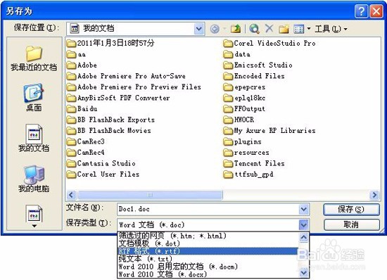Click the Views grid icon
Image resolution: width=387 pixels, height=280 pixels.
pyautogui.click(x=298, y=29)
